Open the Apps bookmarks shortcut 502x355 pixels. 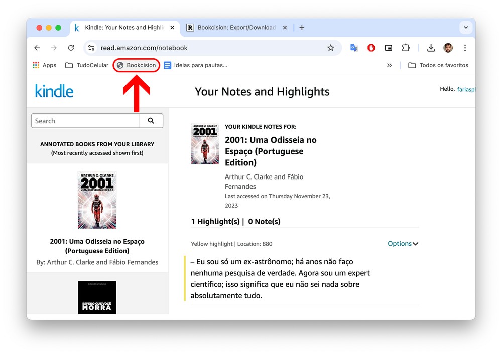pos(44,65)
